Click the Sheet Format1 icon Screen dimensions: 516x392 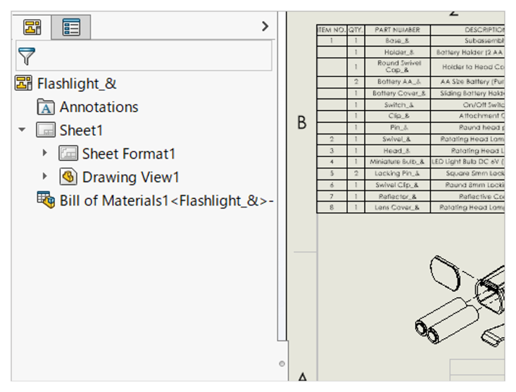[68, 154]
